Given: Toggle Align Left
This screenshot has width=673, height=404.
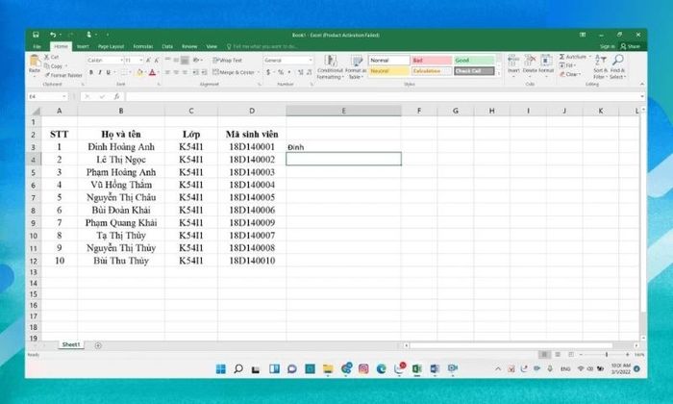Looking at the screenshot, I should [168, 72].
